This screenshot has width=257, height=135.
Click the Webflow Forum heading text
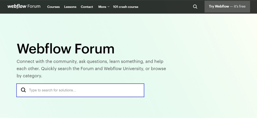(66, 49)
